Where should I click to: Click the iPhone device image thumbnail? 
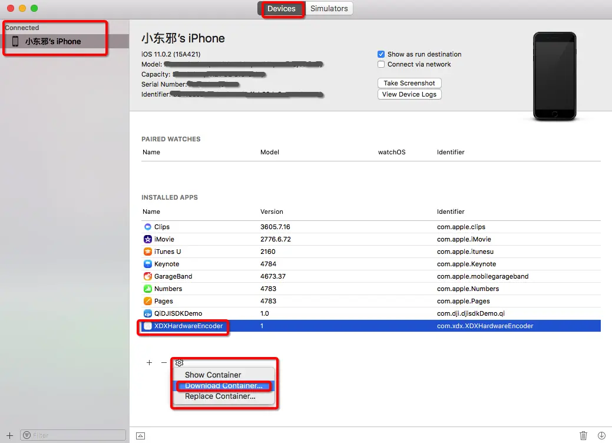(555, 76)
